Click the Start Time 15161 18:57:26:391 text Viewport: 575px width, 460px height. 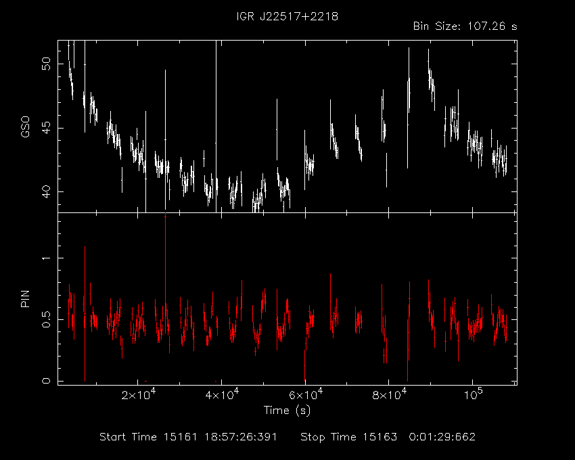188,437
